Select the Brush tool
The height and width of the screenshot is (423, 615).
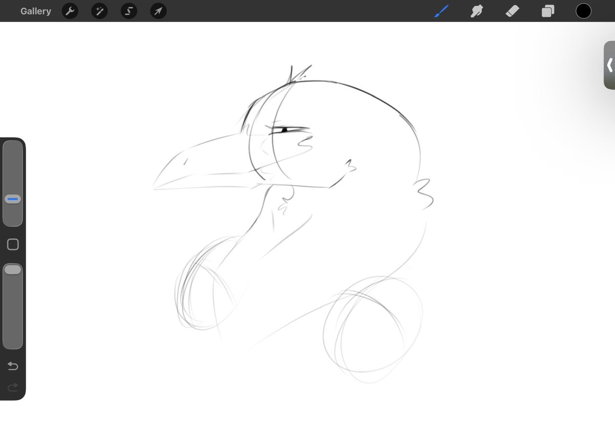(441, 11)
